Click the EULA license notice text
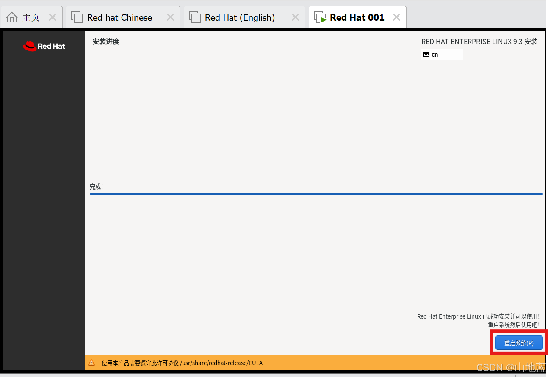 pos(182,363)
